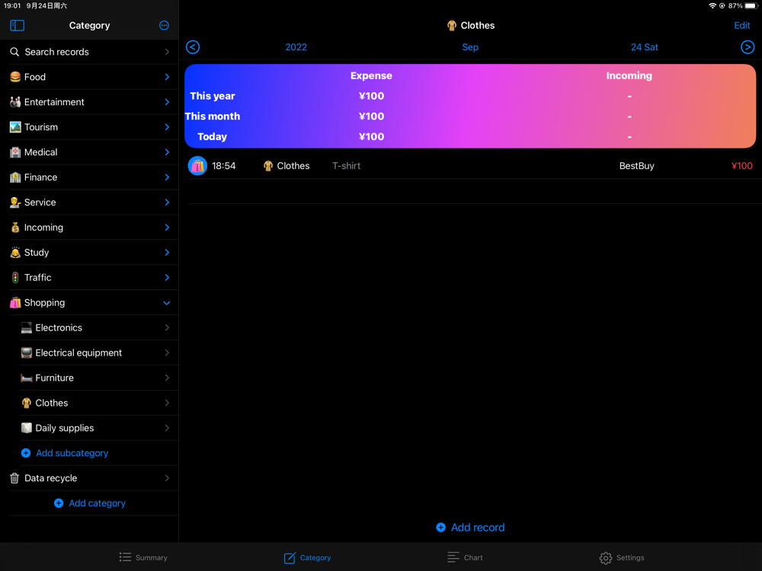Expand the Entertainment category chevron
Screen dimensions: 762x571
coord(167,102)
